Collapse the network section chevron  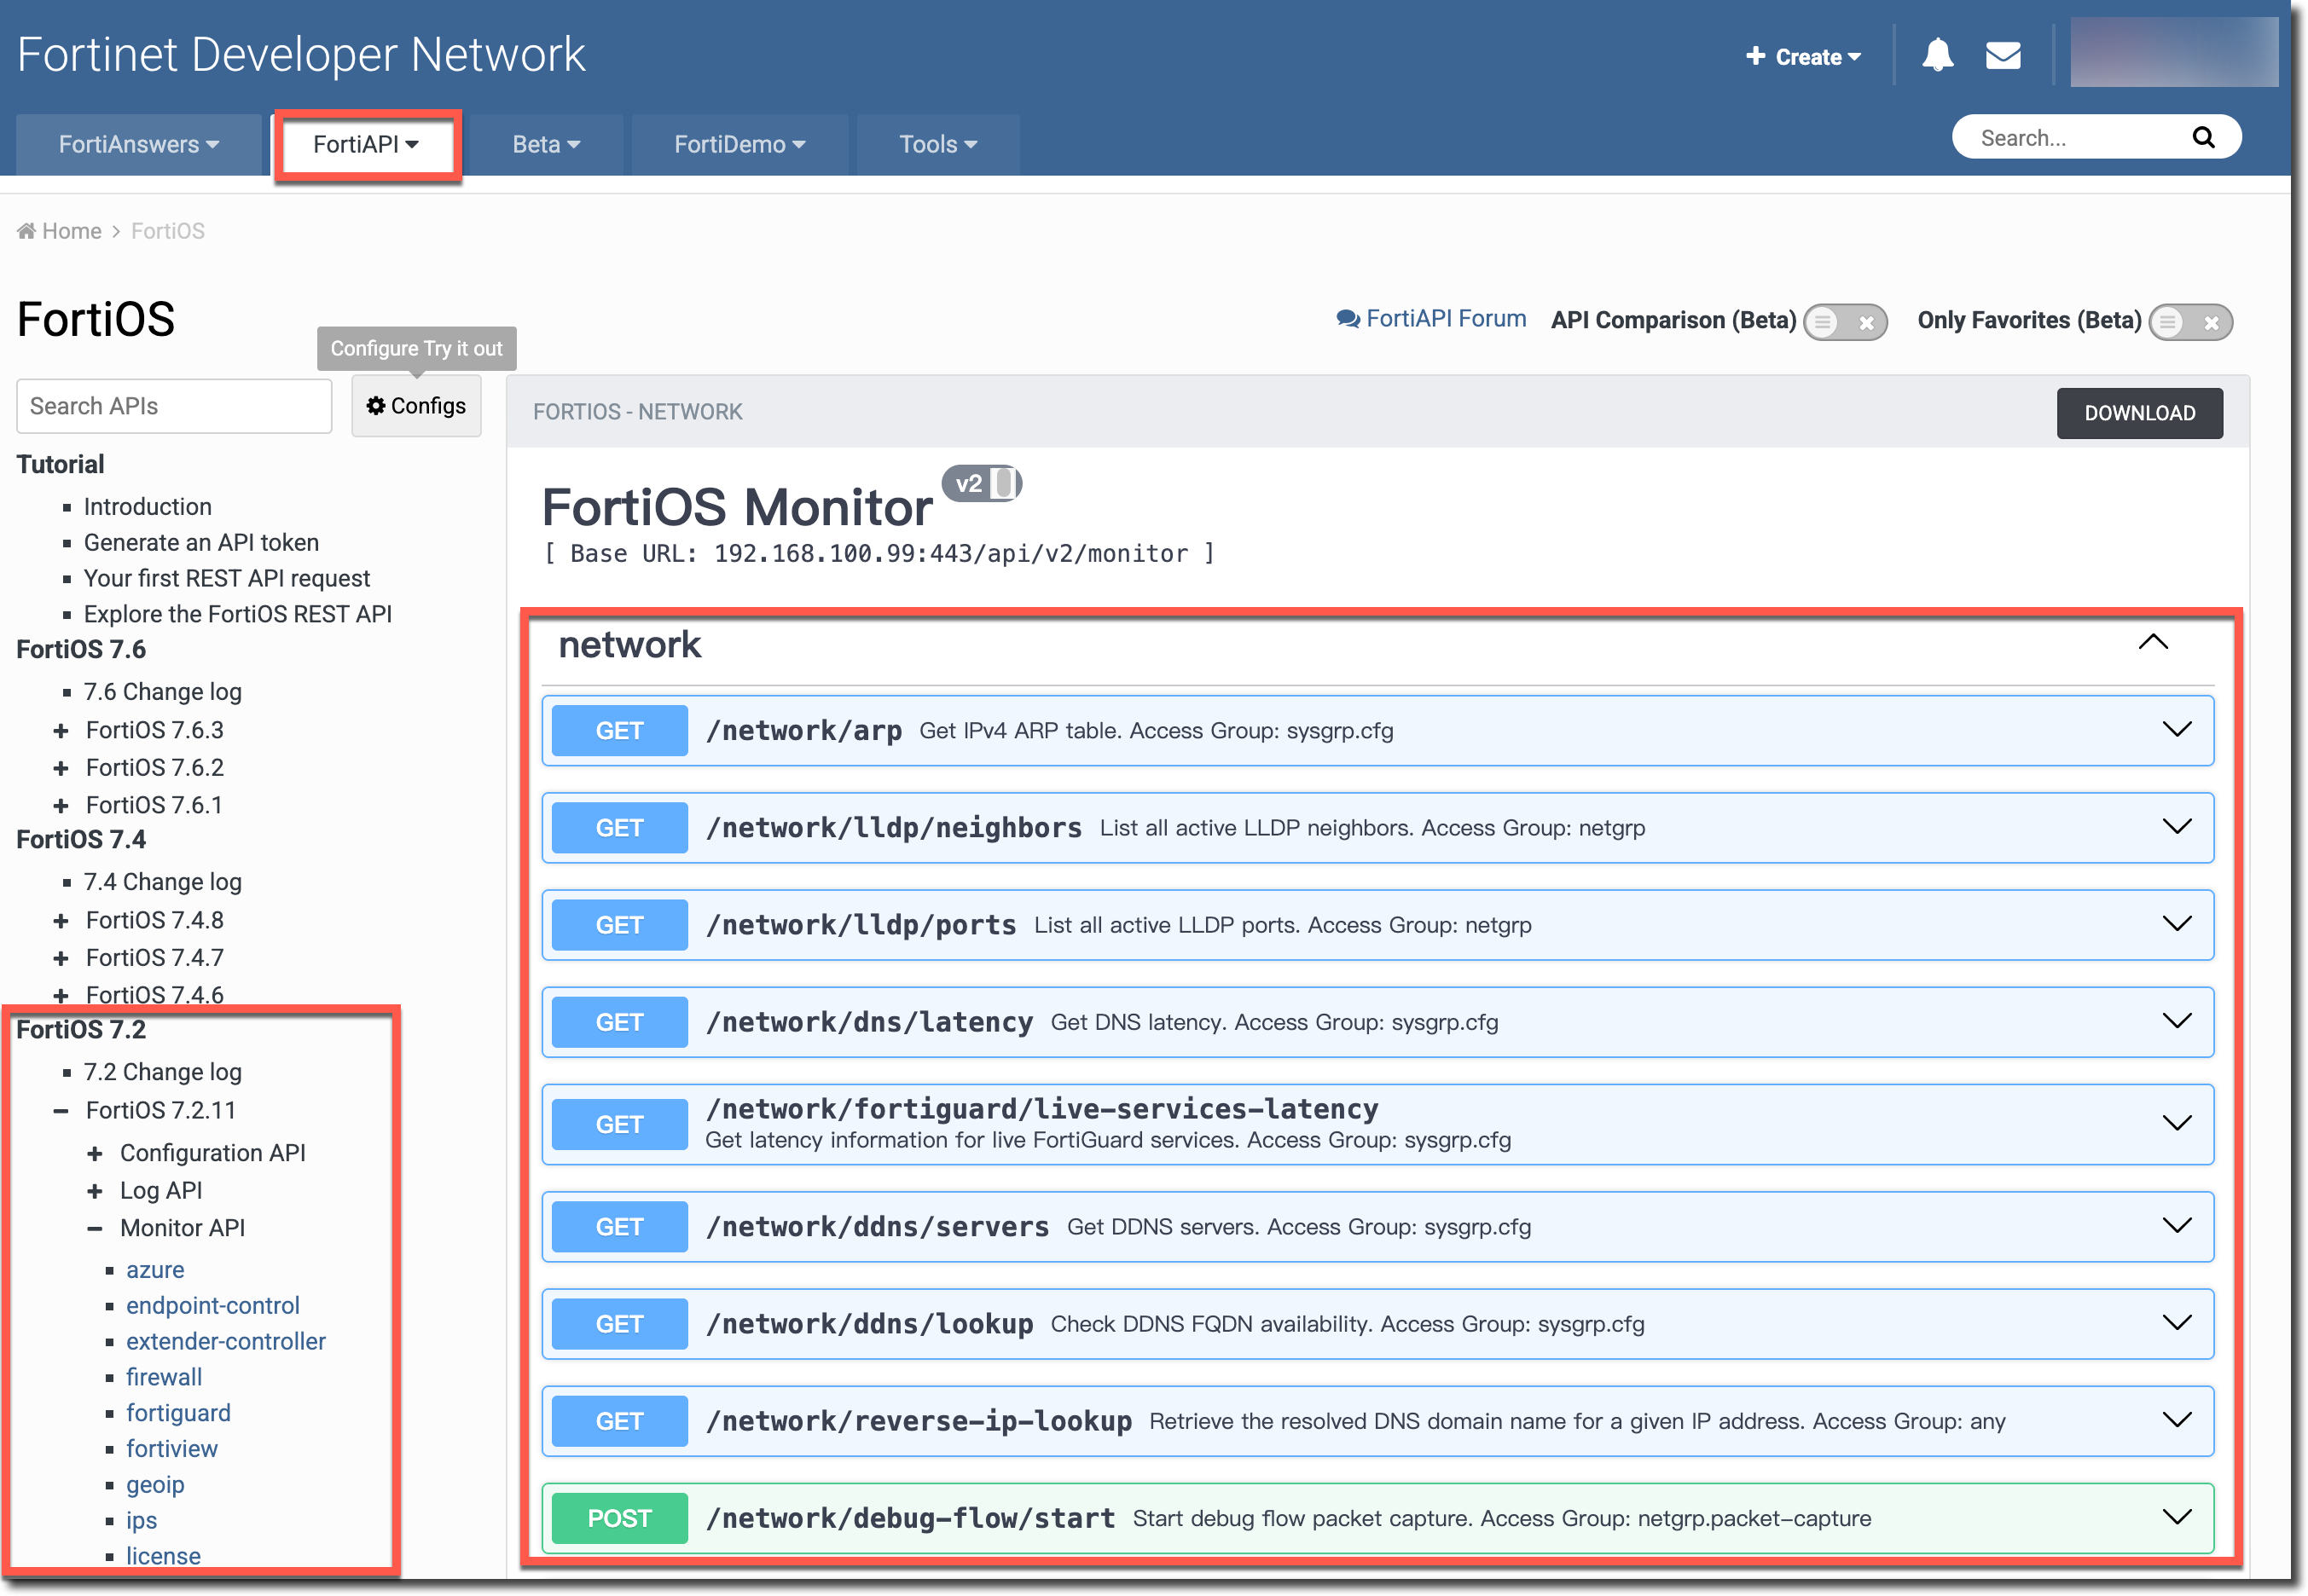pos(2153,643)
